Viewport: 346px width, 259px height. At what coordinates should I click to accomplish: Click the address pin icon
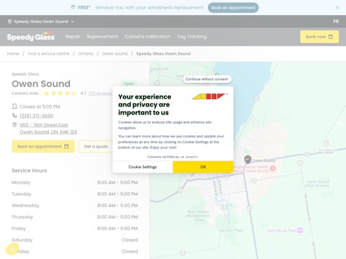tap(14, 124)
